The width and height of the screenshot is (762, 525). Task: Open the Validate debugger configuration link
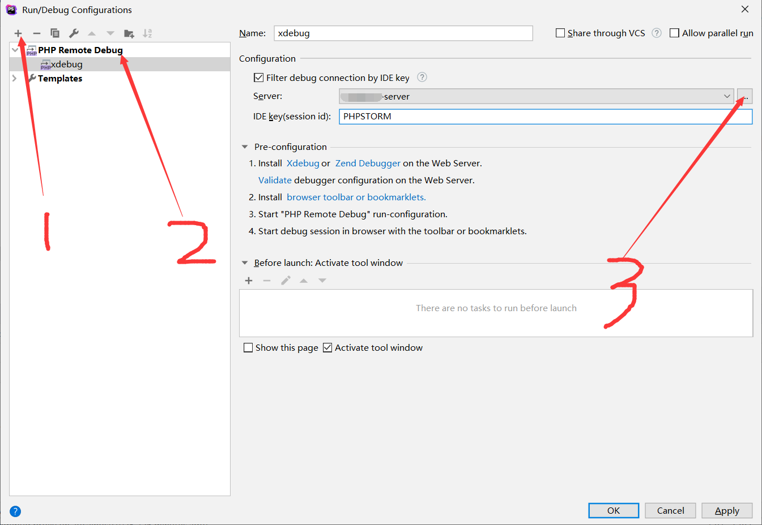275,180
